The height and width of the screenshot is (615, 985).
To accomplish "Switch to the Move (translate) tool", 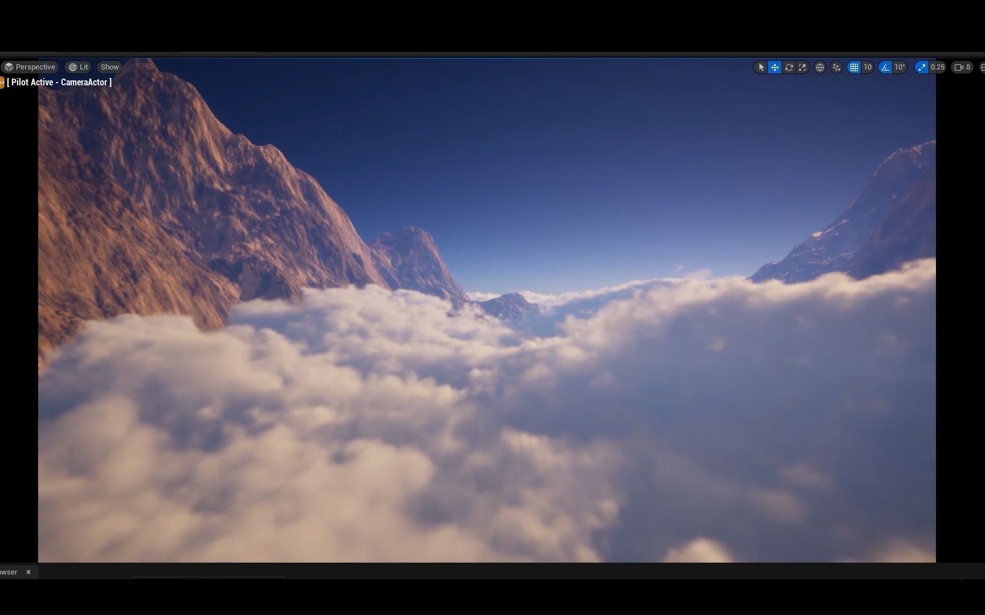I will pos(775,67).
